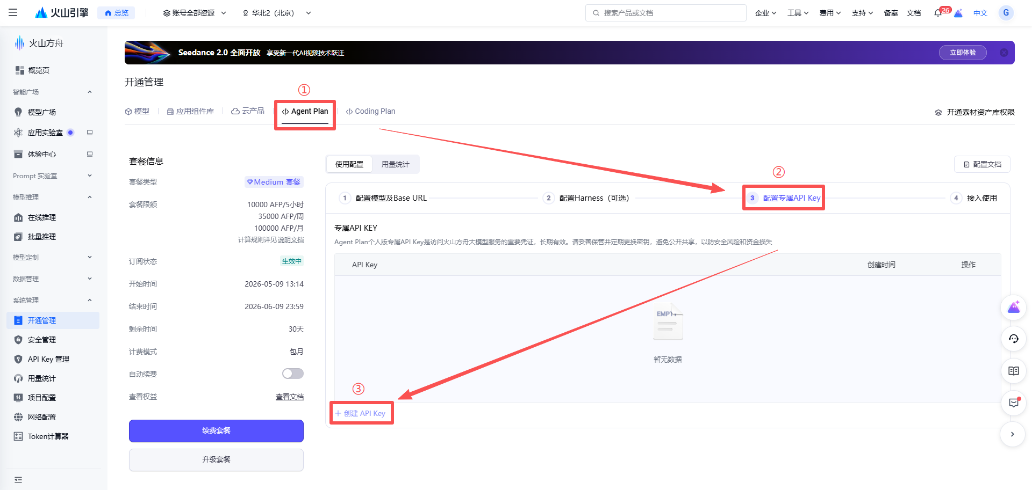Viewport: 1032px width, 490px height.
Task: Click 开通素材资产库权限
Action: [x=974, y=112]
